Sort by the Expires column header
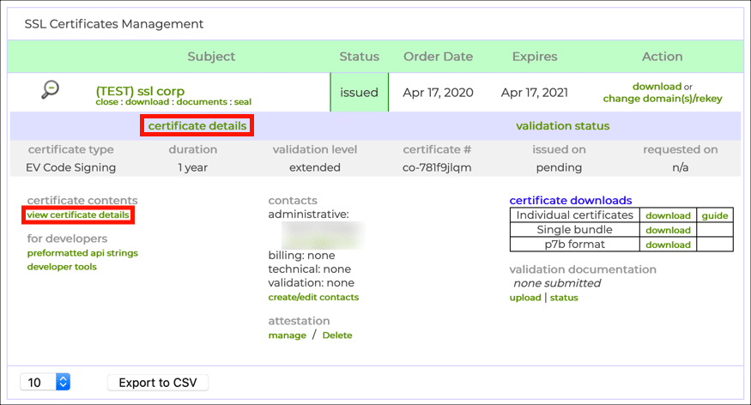The height and width of the screenshot is (405, 751). click(x=535, y=57)
